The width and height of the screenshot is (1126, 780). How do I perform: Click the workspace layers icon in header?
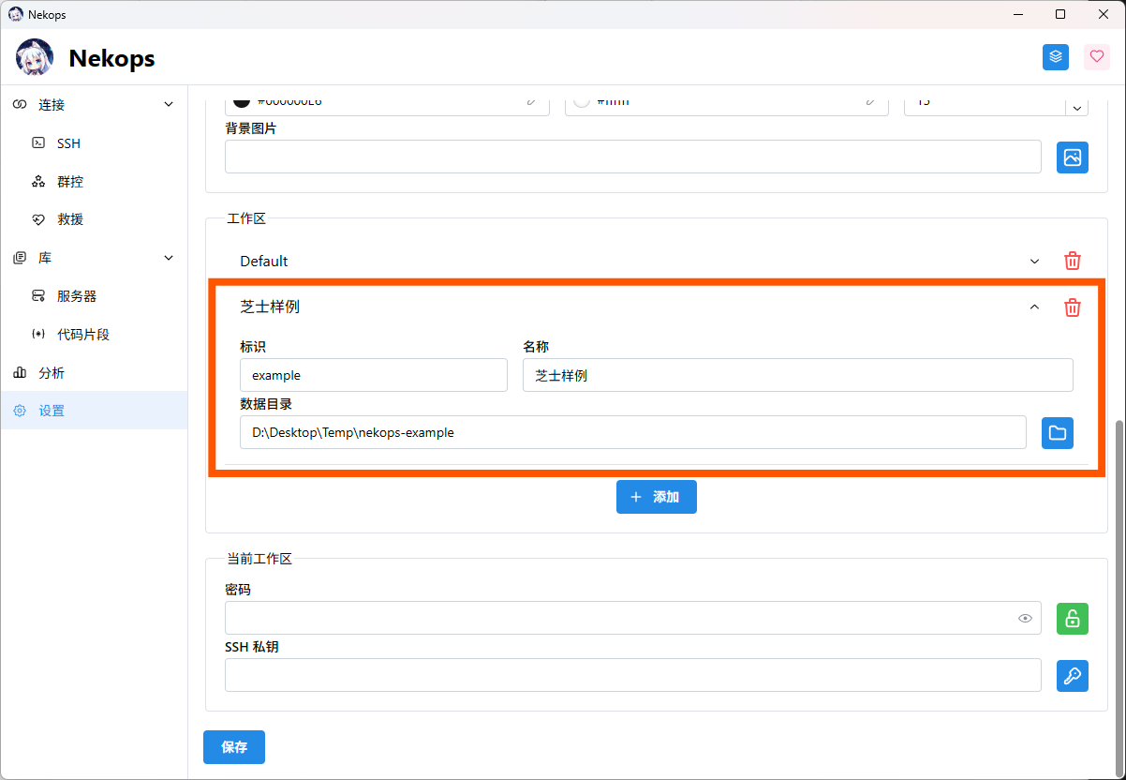point(1056,57)
